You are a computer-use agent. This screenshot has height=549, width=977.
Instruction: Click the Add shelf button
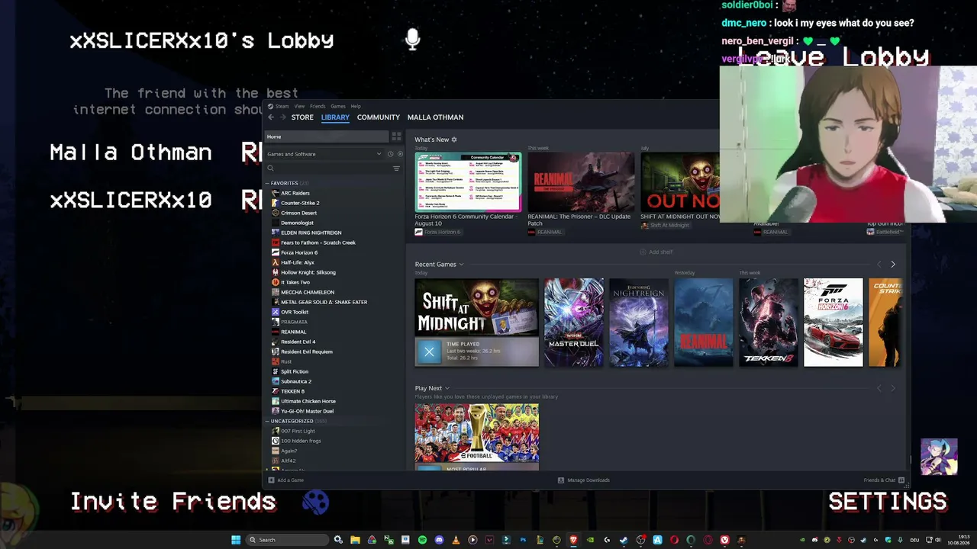coord(656,252)
